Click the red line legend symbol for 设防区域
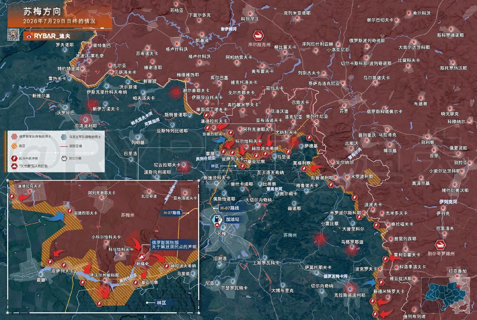Image resolution: width=477 pixels, height=320 pixels. (63, 146)
